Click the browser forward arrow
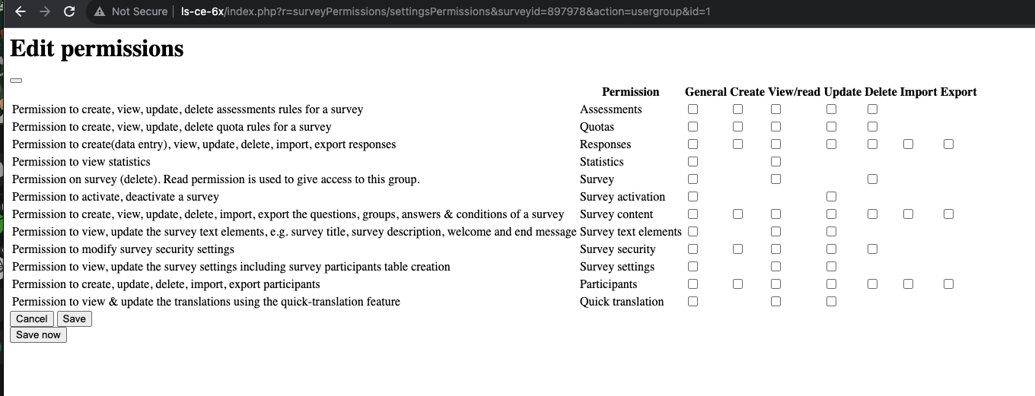1035x396 pixels. [45, 11]
